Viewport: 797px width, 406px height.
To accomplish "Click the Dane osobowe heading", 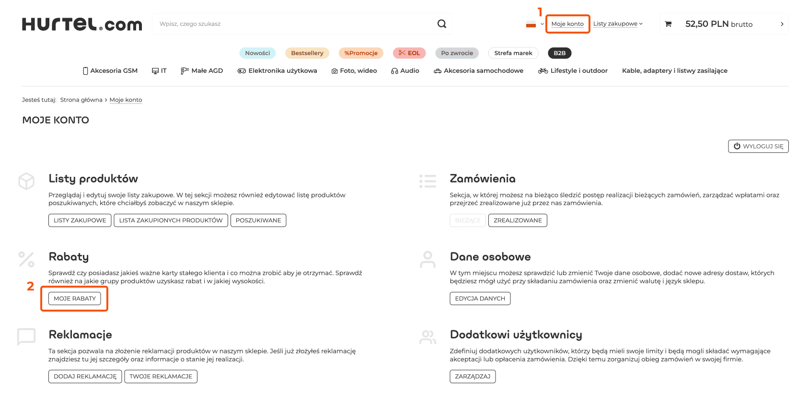I will pos(490,257).
